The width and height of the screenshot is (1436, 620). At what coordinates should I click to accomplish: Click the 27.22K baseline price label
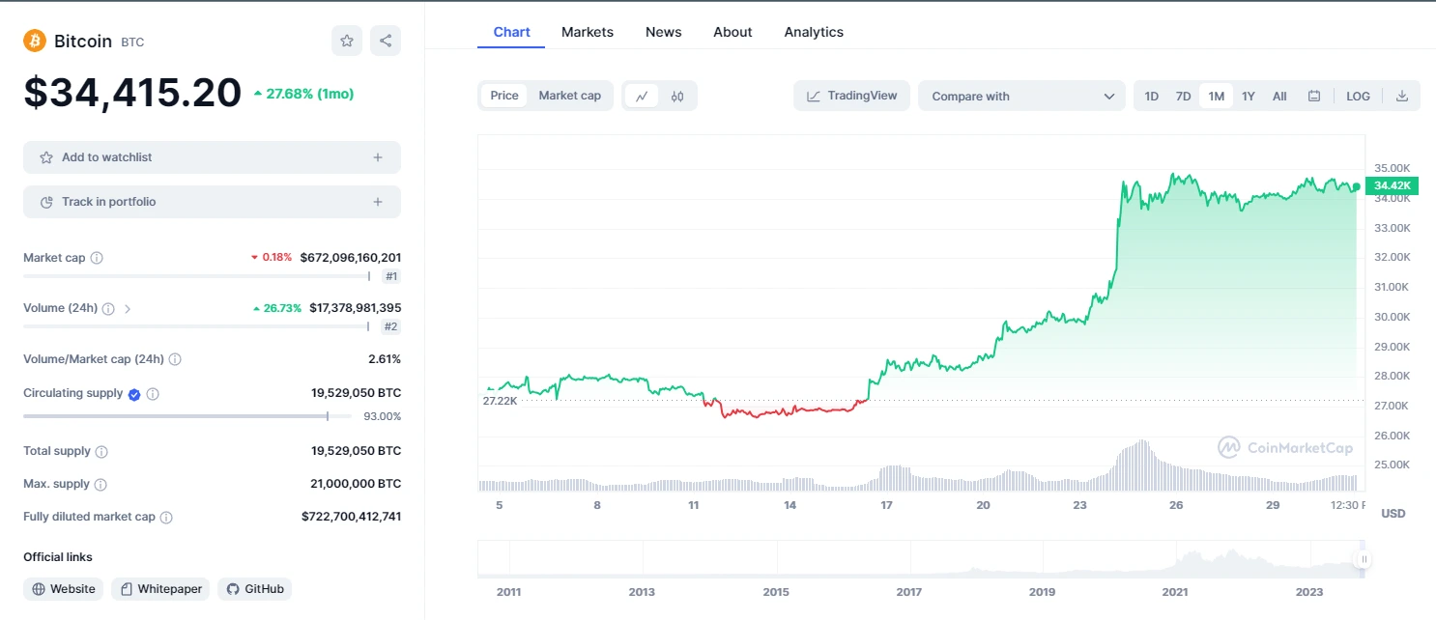click(x=500, y=400)
